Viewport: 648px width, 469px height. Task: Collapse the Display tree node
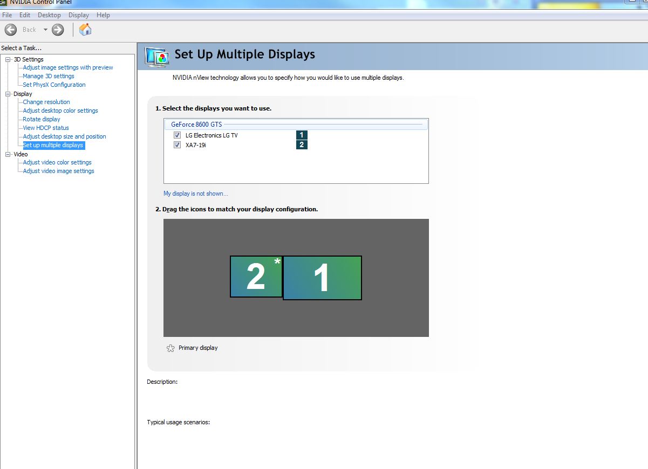[8, 94]
